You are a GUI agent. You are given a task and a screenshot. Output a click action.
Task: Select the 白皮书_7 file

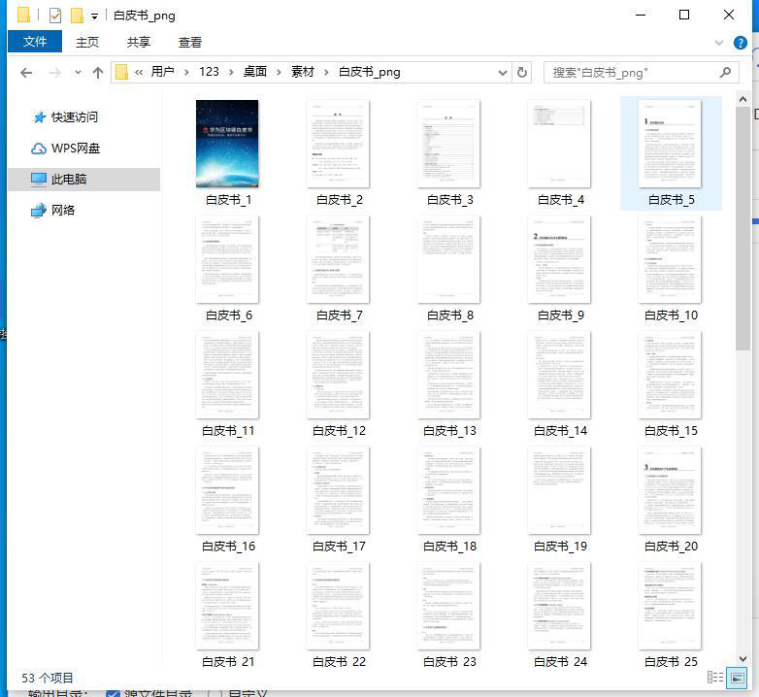tap(338, 269)
